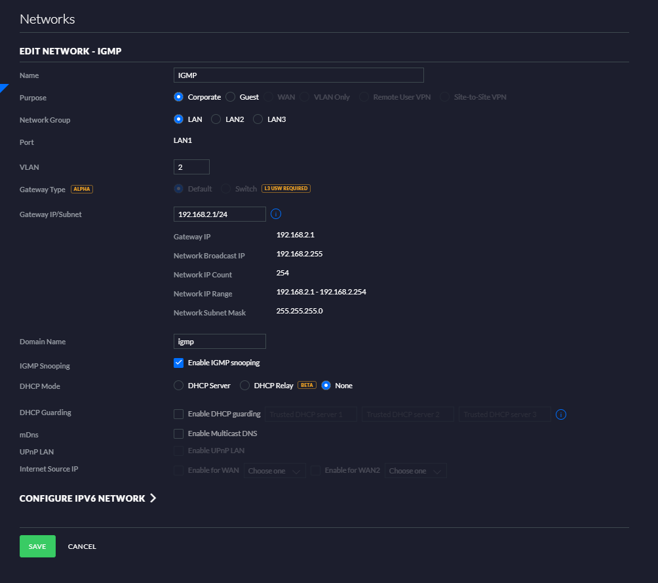Save the network settings

coord(37,546)
